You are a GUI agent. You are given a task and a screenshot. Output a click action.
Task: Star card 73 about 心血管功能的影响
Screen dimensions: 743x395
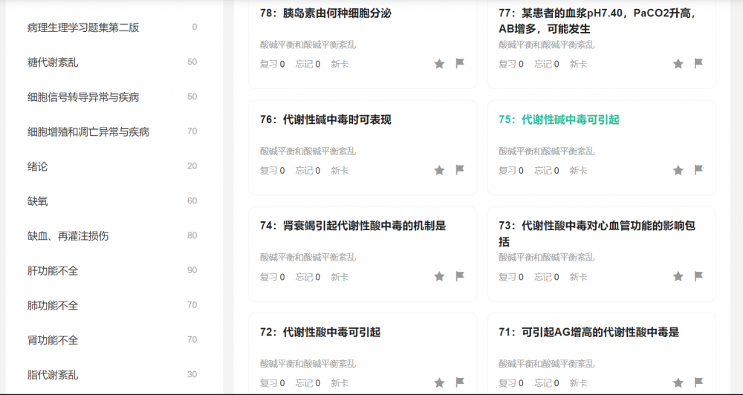(678, 276)
